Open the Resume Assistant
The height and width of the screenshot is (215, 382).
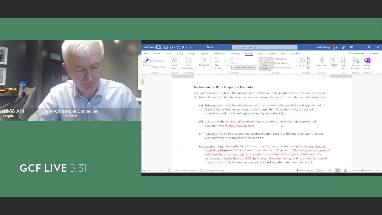(355, 63)
